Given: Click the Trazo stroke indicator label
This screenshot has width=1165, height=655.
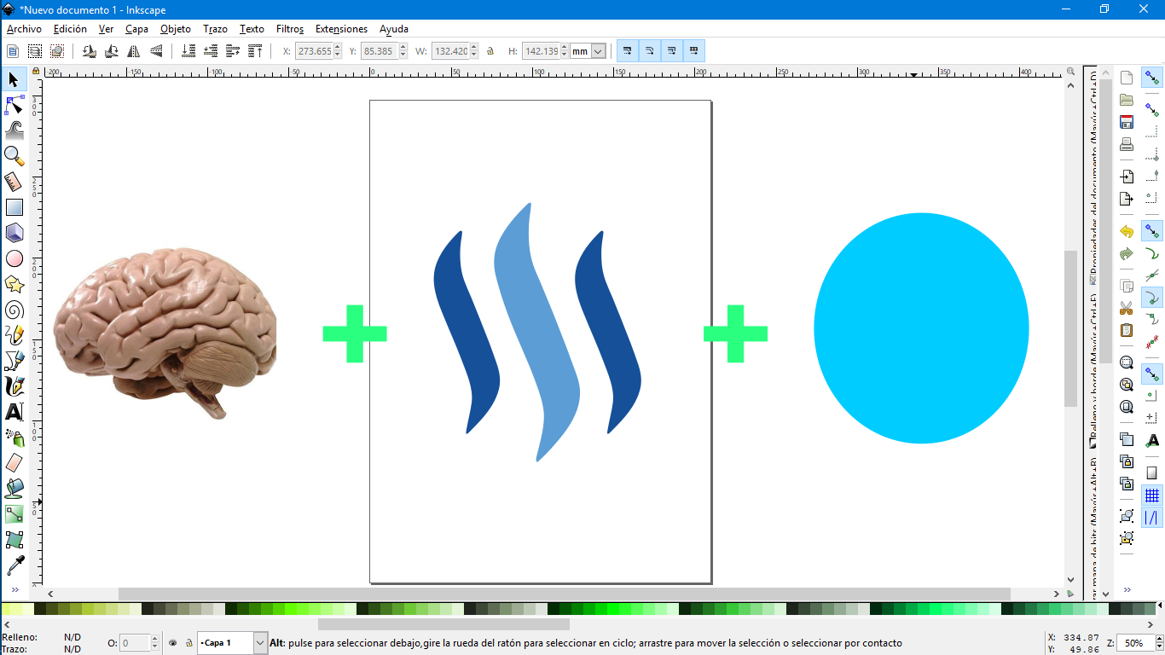Looking at the screenshot, I should click(14, 649).
